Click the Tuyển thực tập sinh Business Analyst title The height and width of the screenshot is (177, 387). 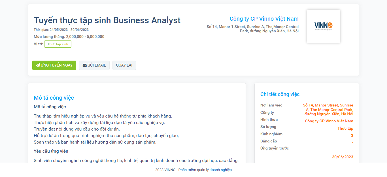(x=107, y=20)
